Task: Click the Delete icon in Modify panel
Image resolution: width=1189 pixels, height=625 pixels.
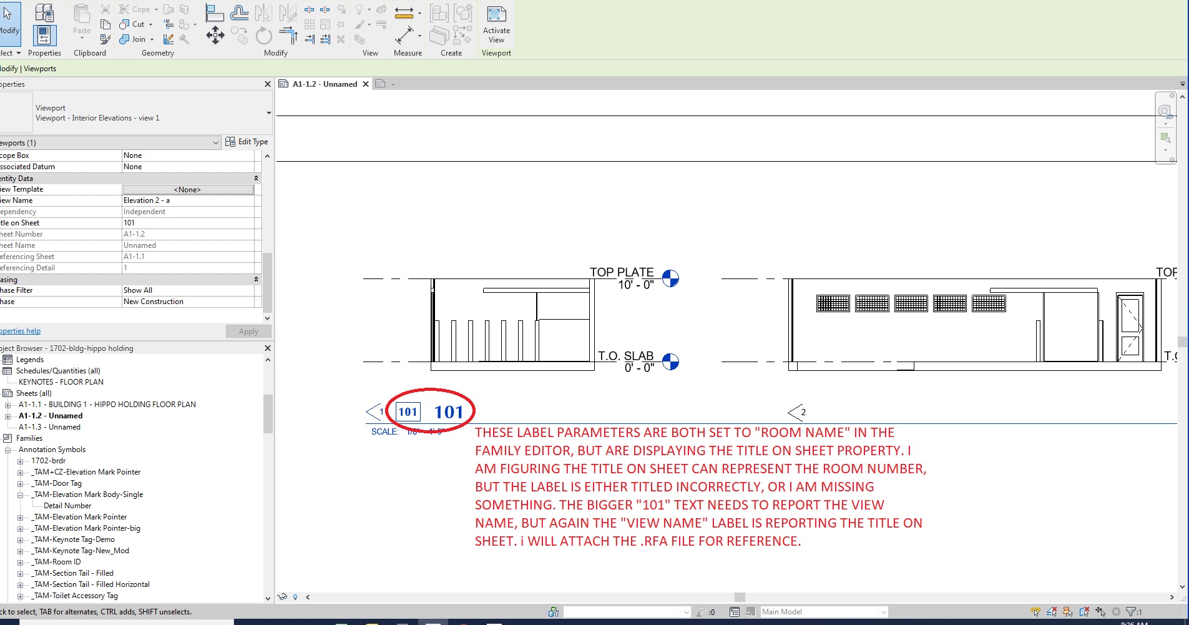Action: [341, 39]
